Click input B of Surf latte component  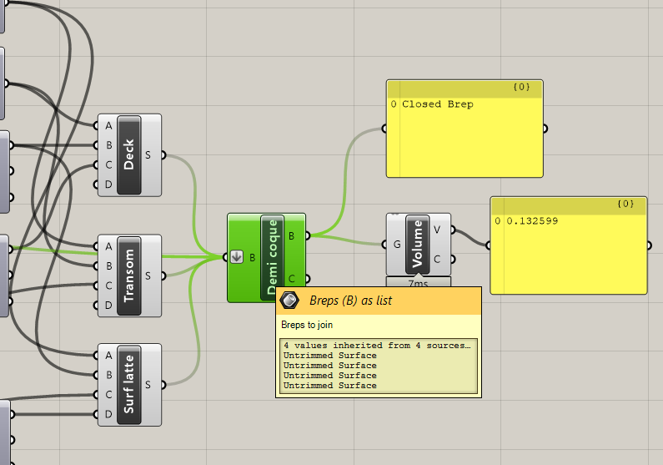(108, 375)
